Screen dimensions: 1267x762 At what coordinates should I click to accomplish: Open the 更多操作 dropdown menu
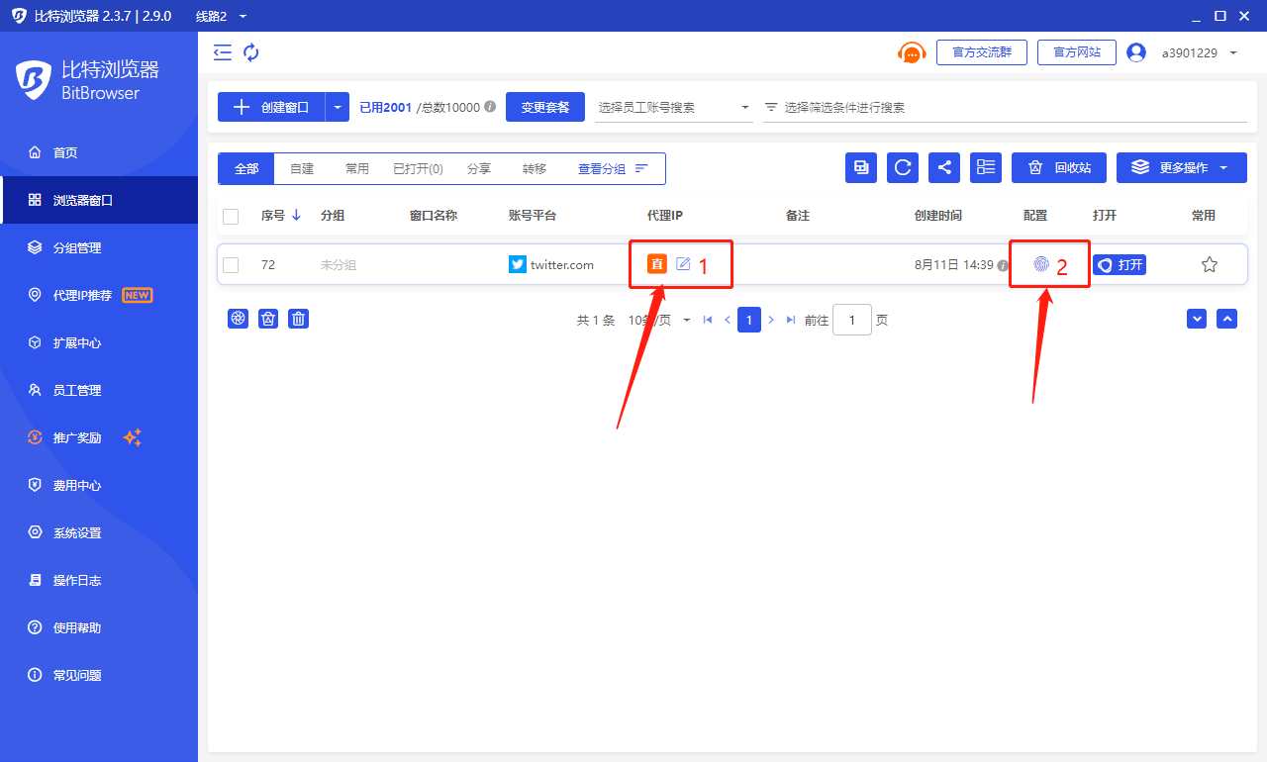click(x=1180, y=168)
